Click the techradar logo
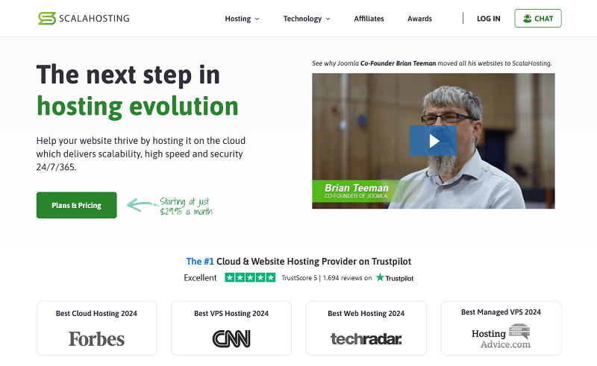This screenshot has height=366, width=597. pos(366,338)
